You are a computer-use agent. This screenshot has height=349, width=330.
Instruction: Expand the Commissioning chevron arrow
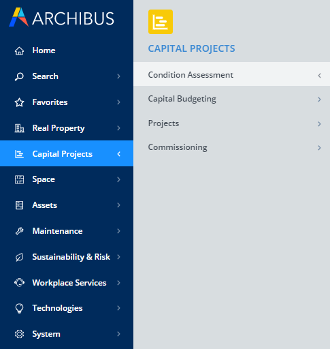(x=319, y=148)
